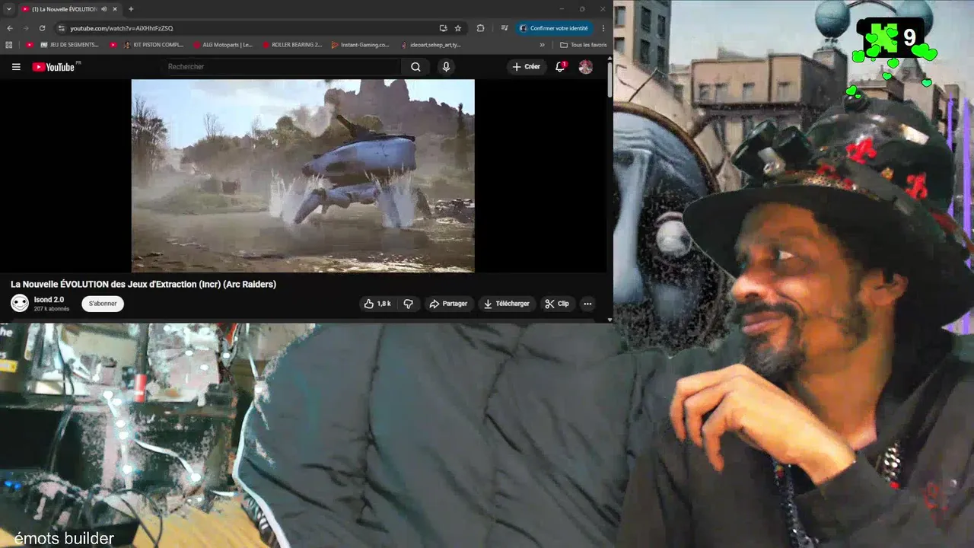Screen dimensions: 974x548
Task: Reload the page with the refresh icon
Action: click(x=42, y=28)
